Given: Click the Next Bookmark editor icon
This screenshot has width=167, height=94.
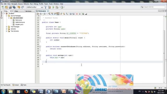Looking at the screenshot, I should click(x=64, y=14).
